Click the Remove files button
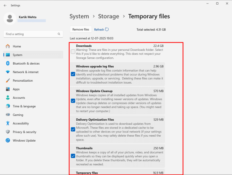Image resolution: width=232 pixels, height=175 pixels. pyautogui.click(x=81, y=29)
